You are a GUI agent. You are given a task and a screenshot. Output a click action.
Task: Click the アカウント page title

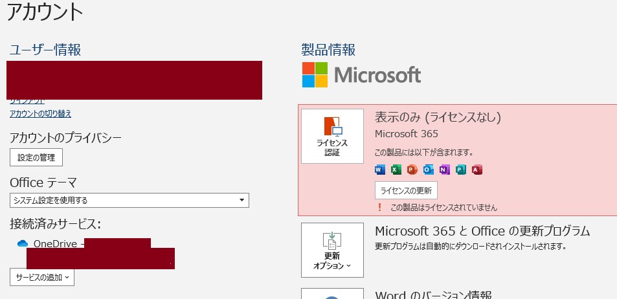point(45,12)
